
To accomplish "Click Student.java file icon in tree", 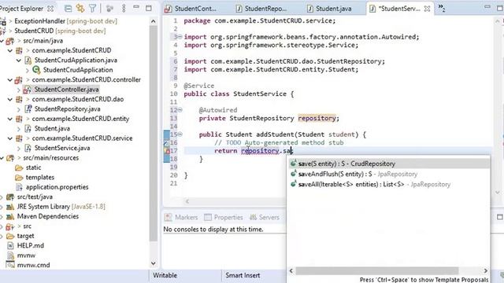I will point(28,128).
